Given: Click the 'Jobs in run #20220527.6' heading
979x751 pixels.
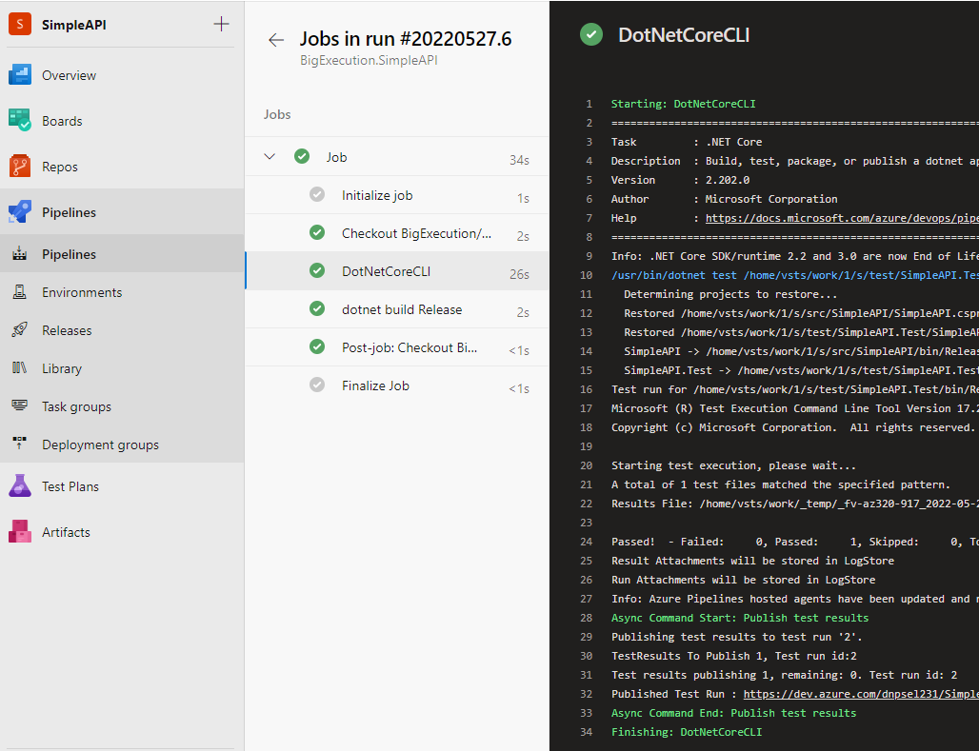Looking at the screenshot, I should tap(405, 39).
